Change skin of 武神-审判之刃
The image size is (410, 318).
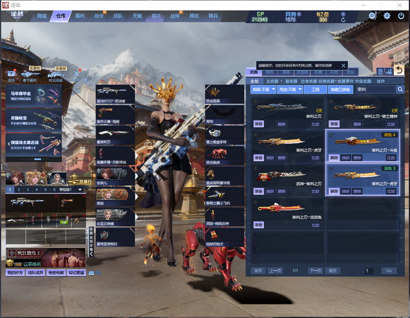click(270, 191)
